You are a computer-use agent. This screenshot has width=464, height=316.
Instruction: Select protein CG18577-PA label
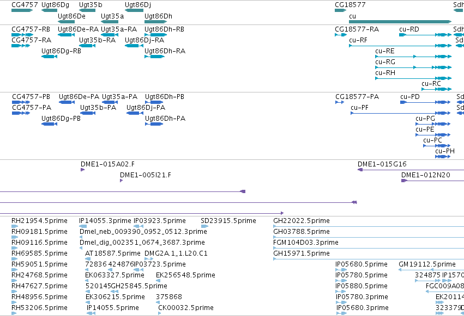point(357,97)
